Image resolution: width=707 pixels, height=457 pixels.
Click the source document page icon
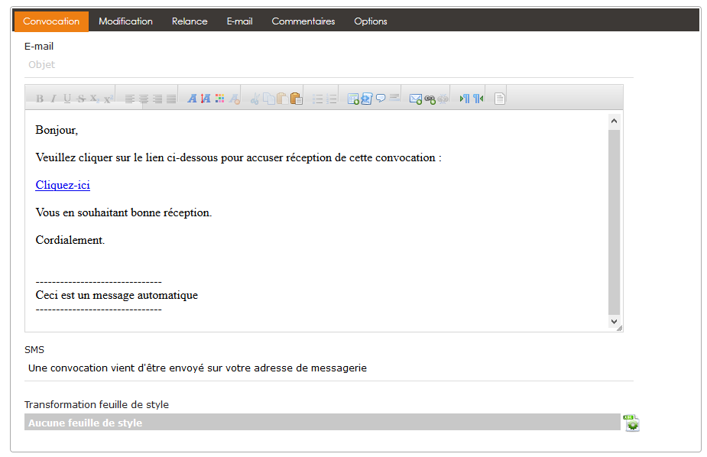tap(499, 99)
